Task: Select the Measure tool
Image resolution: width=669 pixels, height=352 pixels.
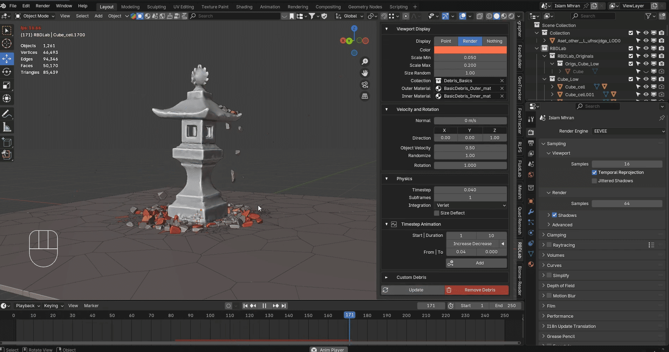Action: tap(7, 127)
